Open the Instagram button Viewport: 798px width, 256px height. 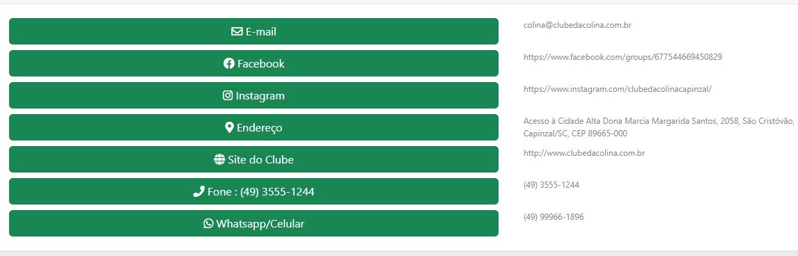point(253,95)
